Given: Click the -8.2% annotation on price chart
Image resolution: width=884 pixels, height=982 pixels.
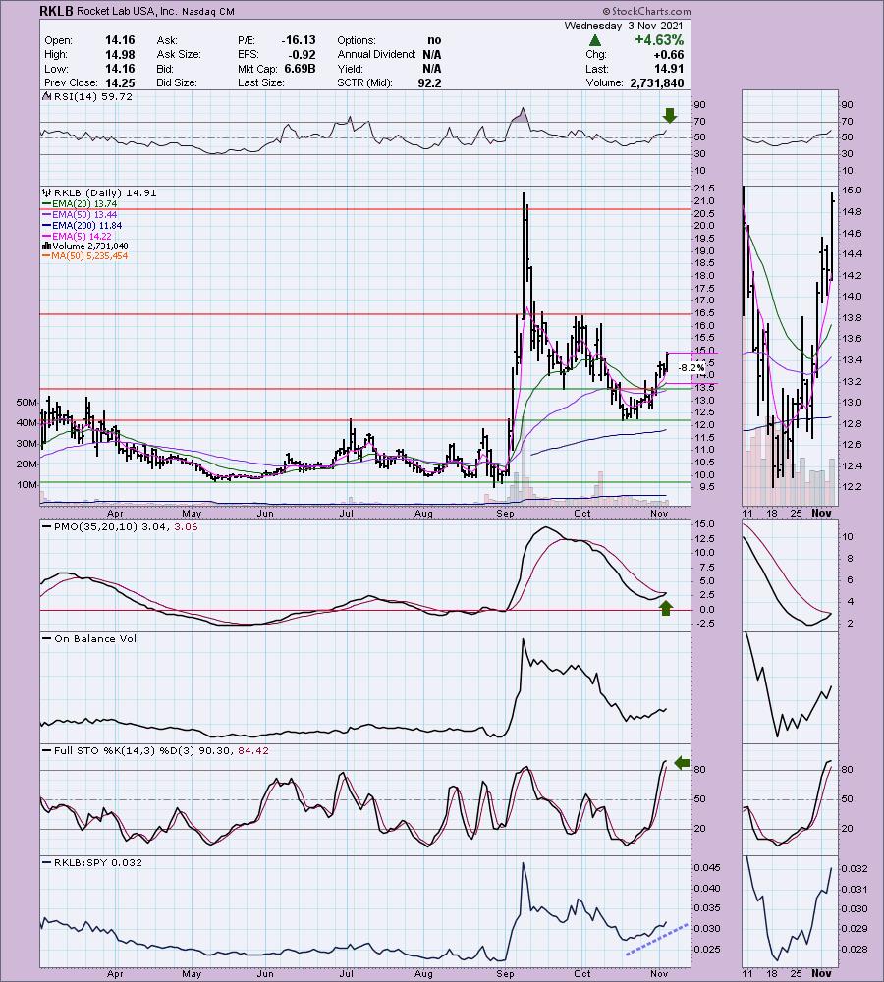Looking at the screenshot, I should 691,367.
